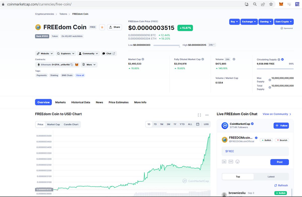302x197 pixels.
Task: Expand the Website dropdown
Action: coord(45,54)
